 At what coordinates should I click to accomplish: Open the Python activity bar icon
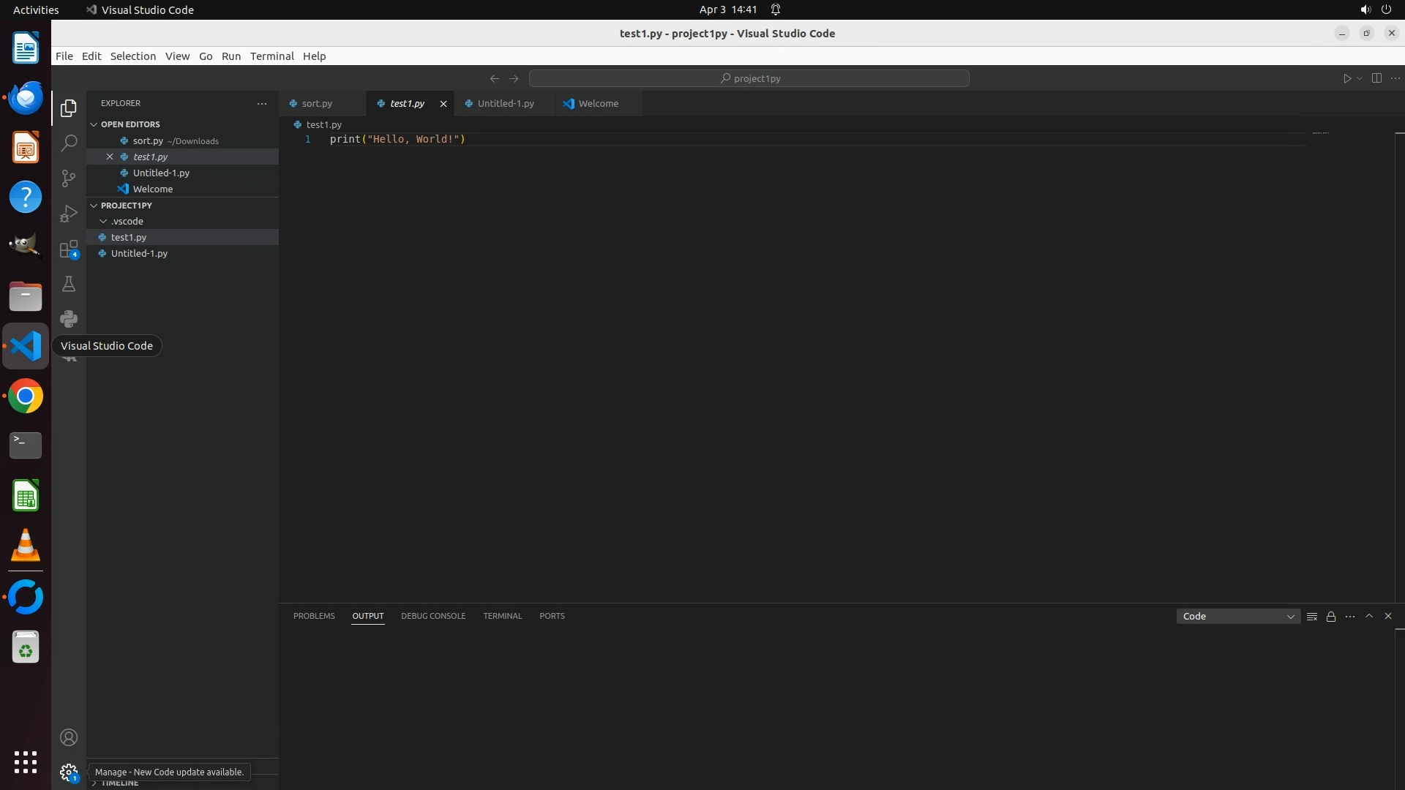tap(69, 319)
